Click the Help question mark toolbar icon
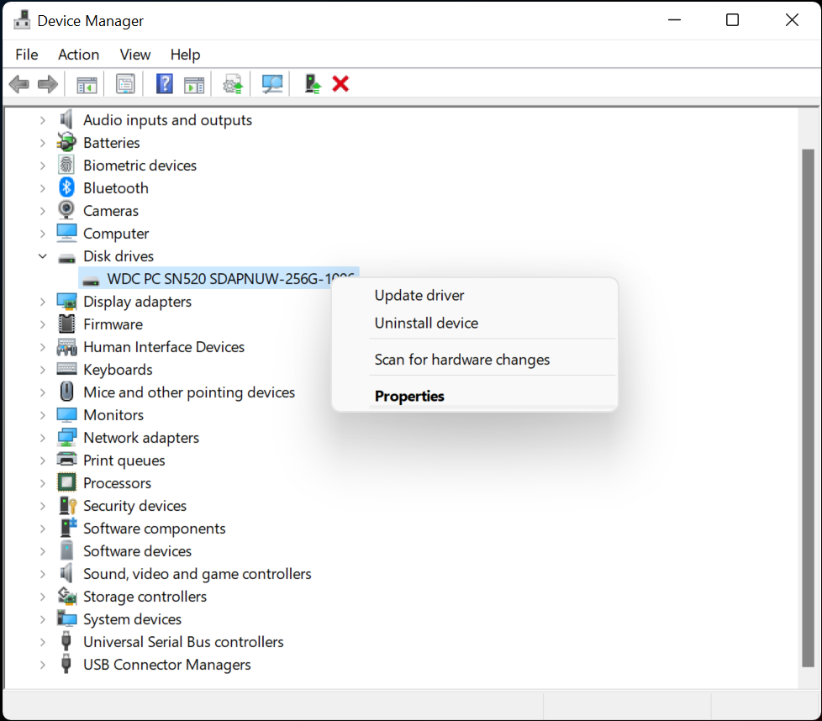 [162, 83]
